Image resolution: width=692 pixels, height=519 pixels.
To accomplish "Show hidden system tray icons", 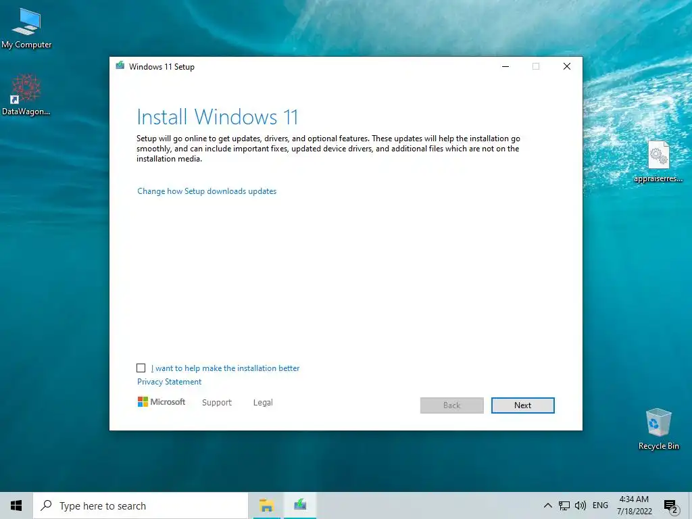I will [547, 505].
